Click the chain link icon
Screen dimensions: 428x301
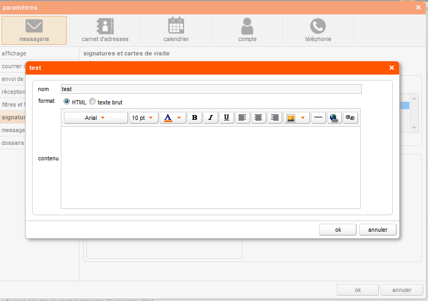click(x=351, y=118)
